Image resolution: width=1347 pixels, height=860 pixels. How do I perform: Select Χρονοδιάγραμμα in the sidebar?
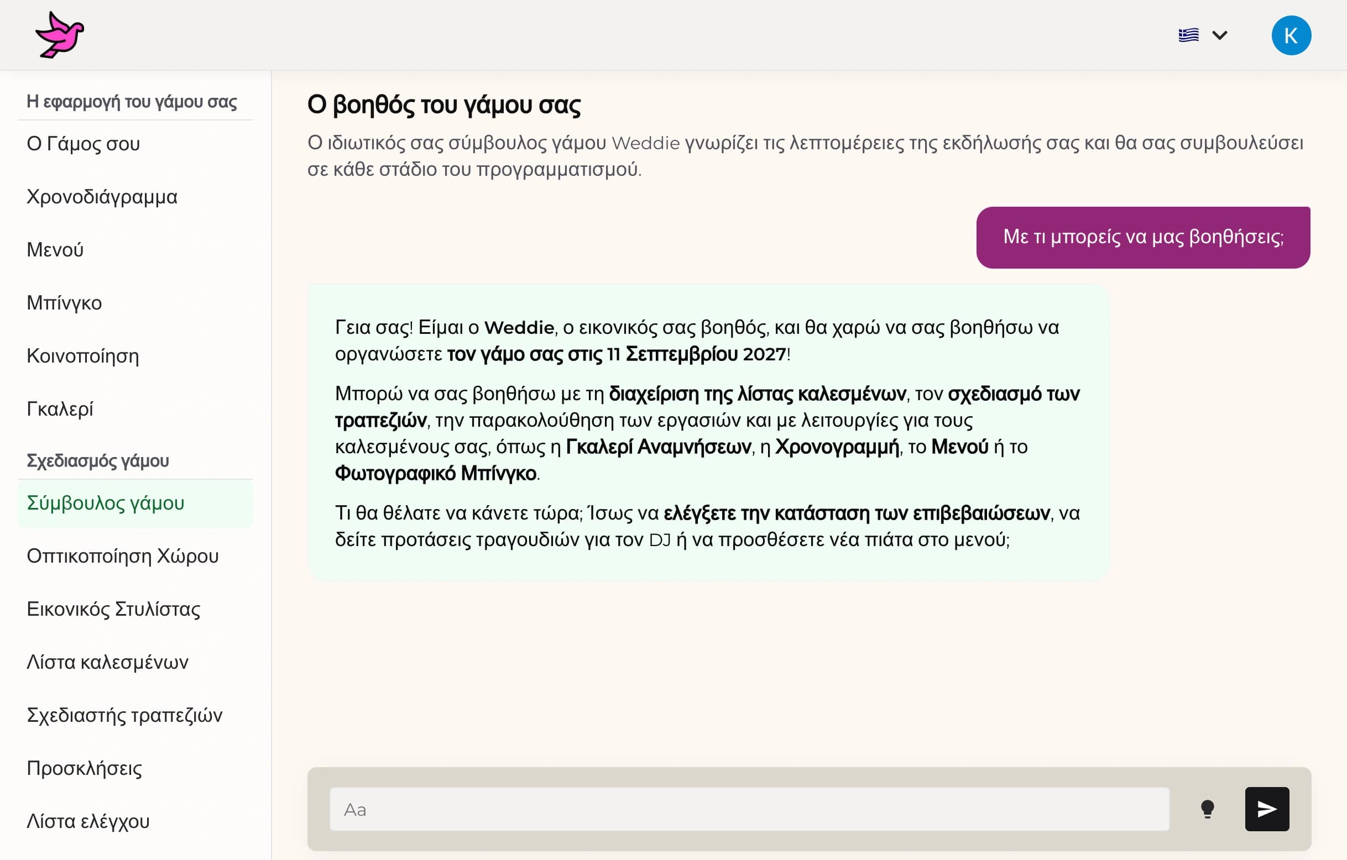click(102, 196)
